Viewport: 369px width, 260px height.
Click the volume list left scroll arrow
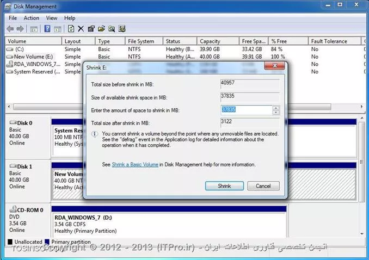9,107
